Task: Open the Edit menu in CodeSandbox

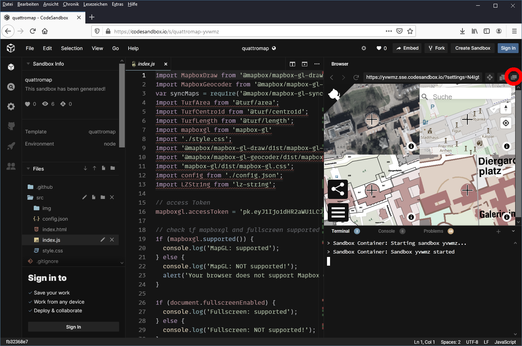Action: pyautogui.click(x=47, y=48)
